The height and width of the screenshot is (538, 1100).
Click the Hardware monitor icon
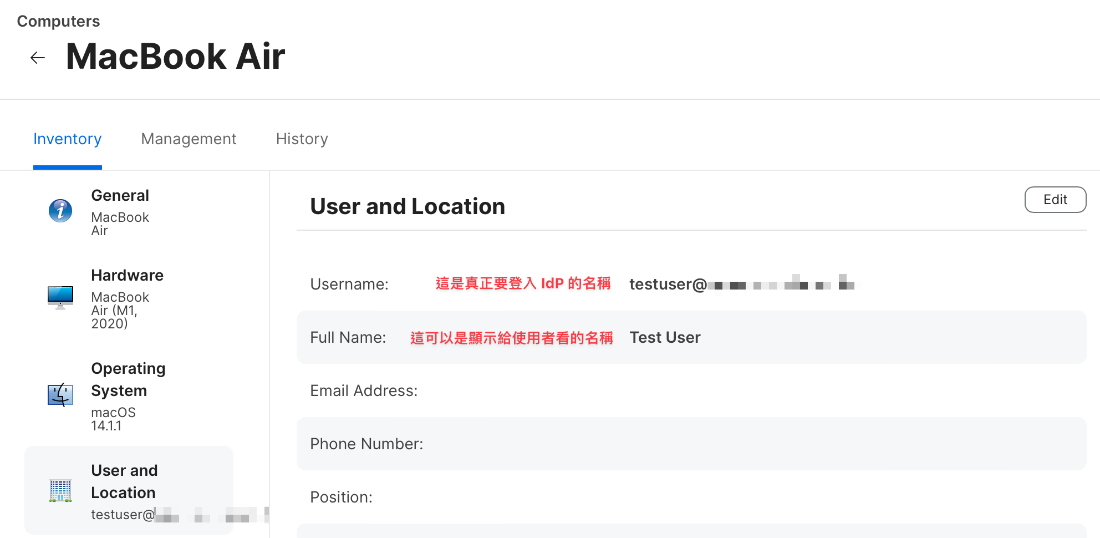point(60,297)
